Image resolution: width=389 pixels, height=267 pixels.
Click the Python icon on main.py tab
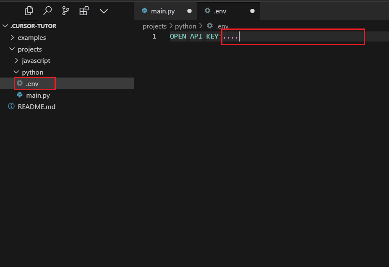(145, 10)
